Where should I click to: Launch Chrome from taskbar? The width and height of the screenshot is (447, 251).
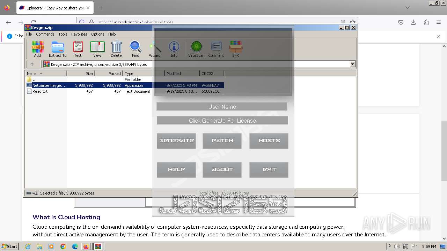point(63,246)
